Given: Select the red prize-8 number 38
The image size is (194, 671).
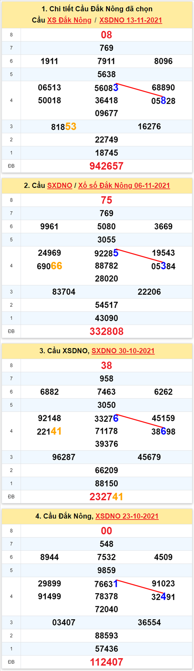Looking at the screenshot, I should (106, 365).
